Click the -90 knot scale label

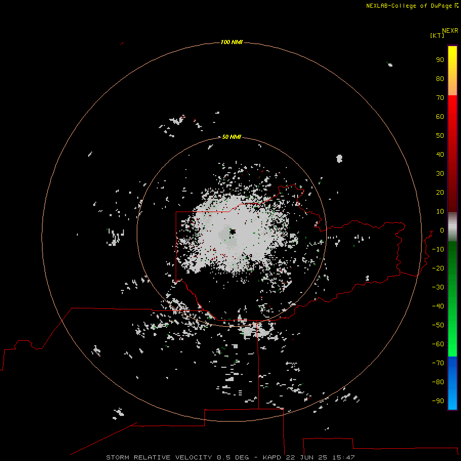[438, 401]
